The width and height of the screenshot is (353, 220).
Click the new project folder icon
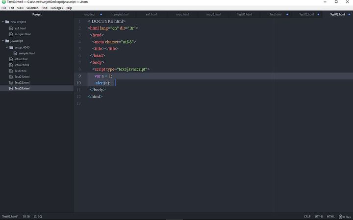(x=7, y=22)
